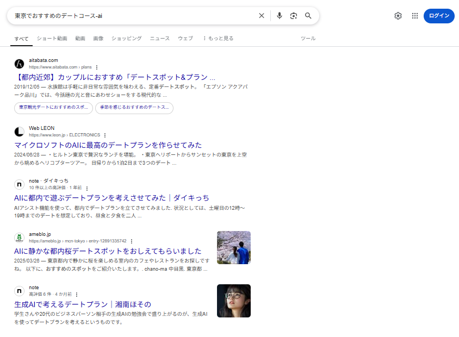Screen dimensions: 459x337
Task: Click the https://www.leon.jp › ELECTRONICS URL text
Action: tap(64, 135)
